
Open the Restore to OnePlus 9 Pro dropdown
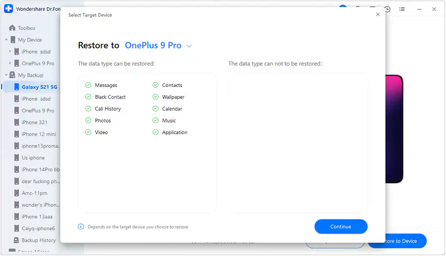[189, 46]
